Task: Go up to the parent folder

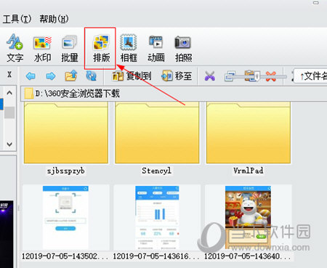Action: (x=71, y=76)
